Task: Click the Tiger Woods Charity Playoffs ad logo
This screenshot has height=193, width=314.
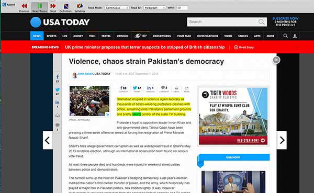Action: coord(219,95)
